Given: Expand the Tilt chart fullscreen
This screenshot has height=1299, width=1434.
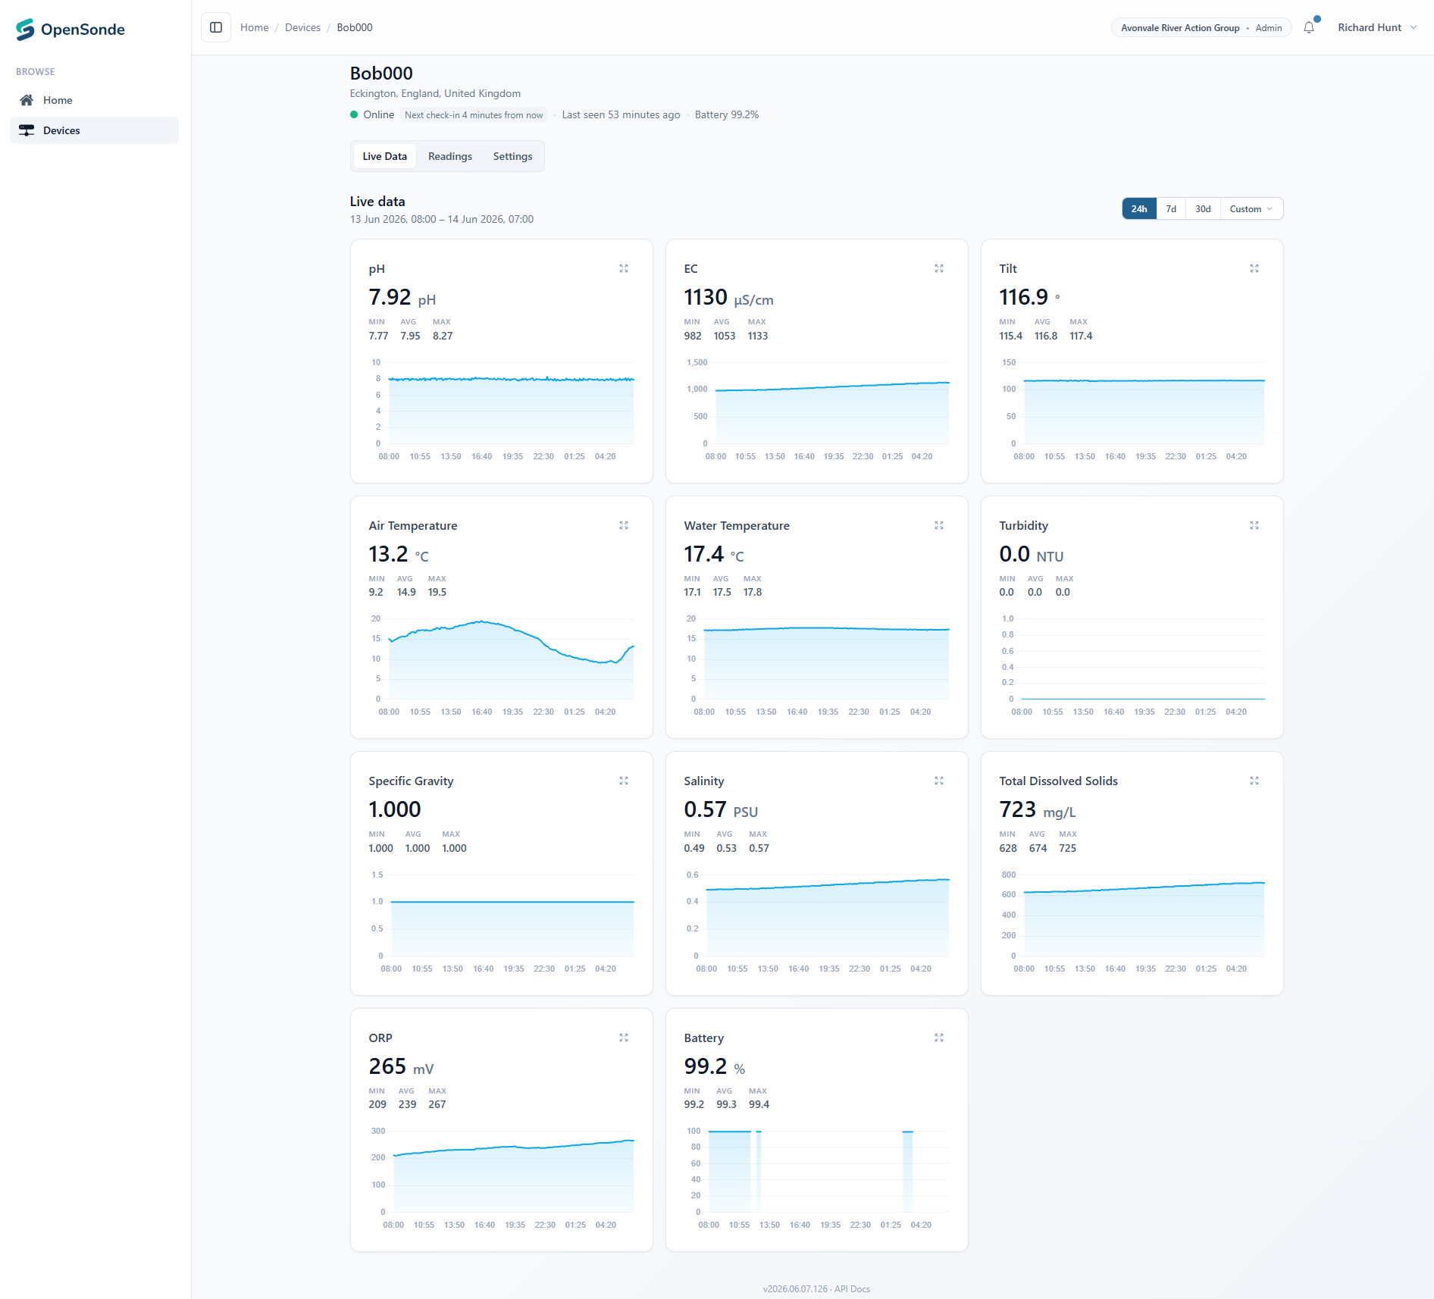Looking at the screenshot, I should point(1254,268).
